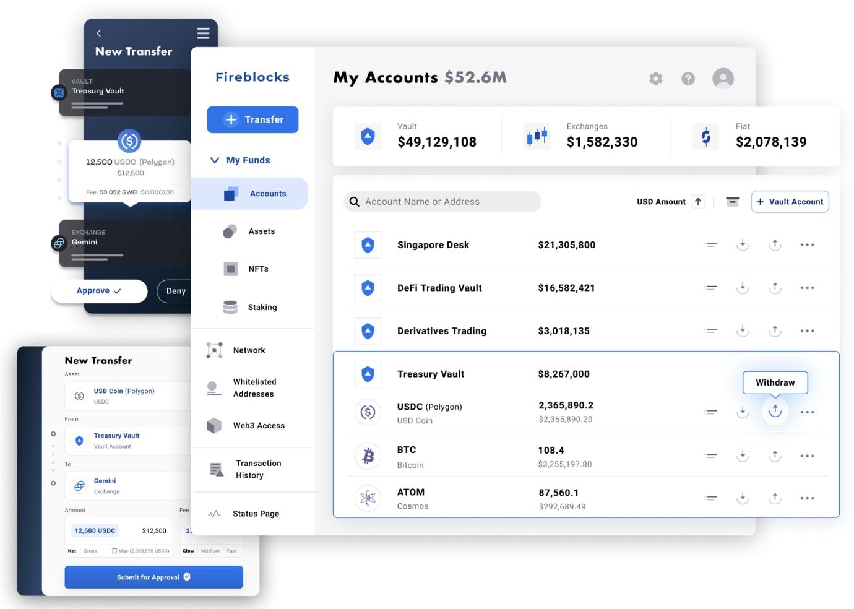Image resolution: width=854 pixels, height=609 pixels.
Task: Open more options for Derivatives Trading
Action: tap(807, 331)
